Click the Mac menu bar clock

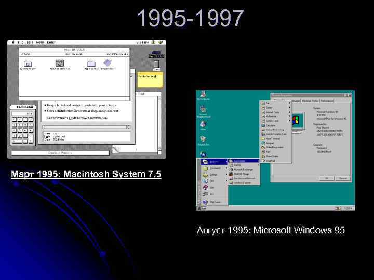pyautogui.click(x=143, y=43)
